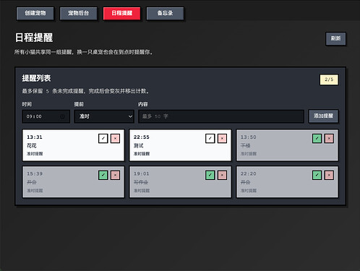The height and width of the screenshot is (271, 360).
Task: Uncheck the completed 13:50 reminder
Action: tap(317, 139)
